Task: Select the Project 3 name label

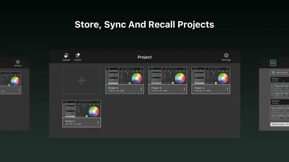Action: tap(156, 88)
